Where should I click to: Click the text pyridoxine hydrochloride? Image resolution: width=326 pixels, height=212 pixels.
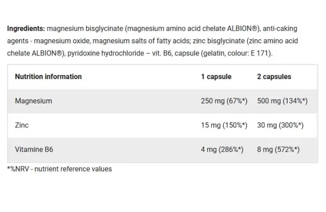point(105,54)
